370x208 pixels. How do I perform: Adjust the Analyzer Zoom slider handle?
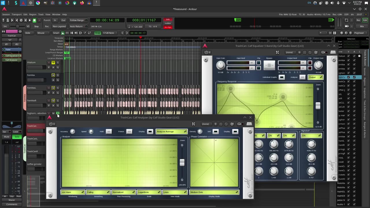click(182, 163)
